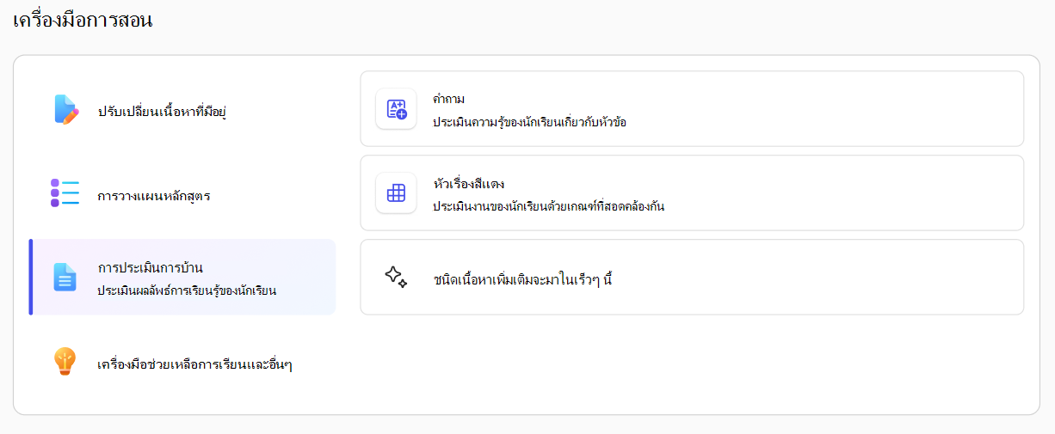Click the blue document icon for การประเมินการบ้าน

65,277
